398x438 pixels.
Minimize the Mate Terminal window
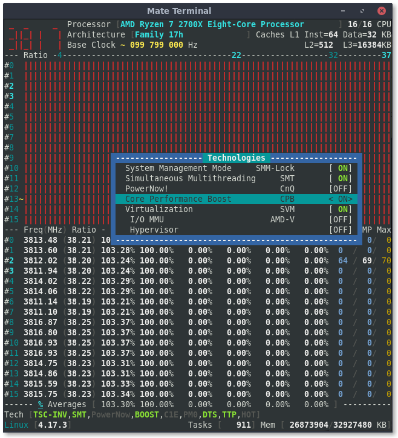point(343,11)
